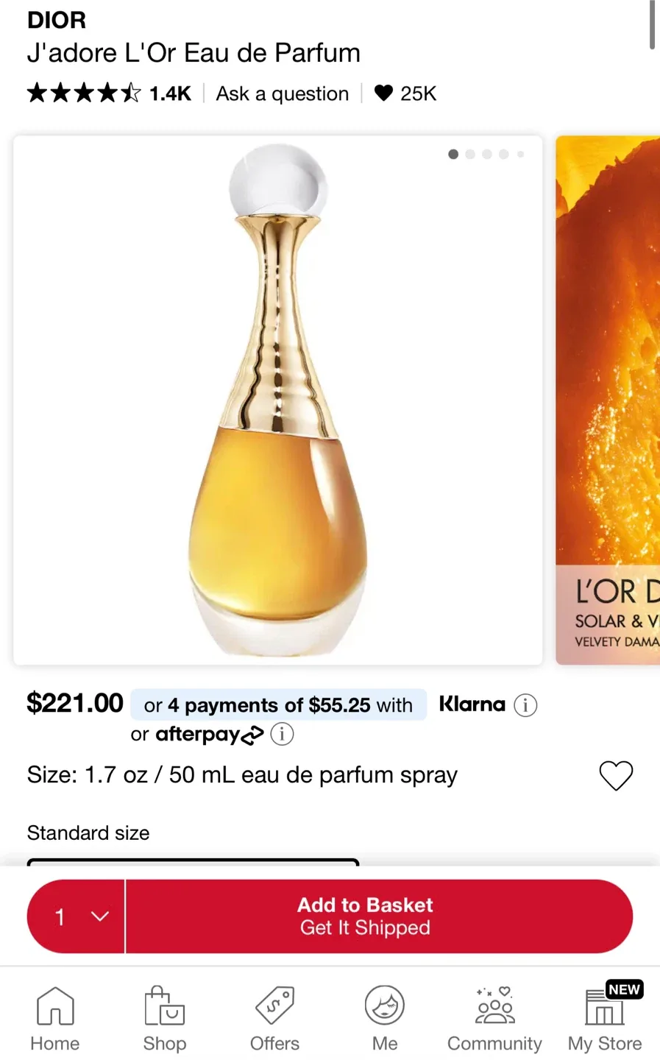Toggle the heart outline to love product
Viewport: 660px width, 1060px height.
[616, 775]
